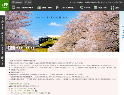124x95 pixels.
Task: Click the SHIKI-SHIMA train banner image
Action: point(62,31)
